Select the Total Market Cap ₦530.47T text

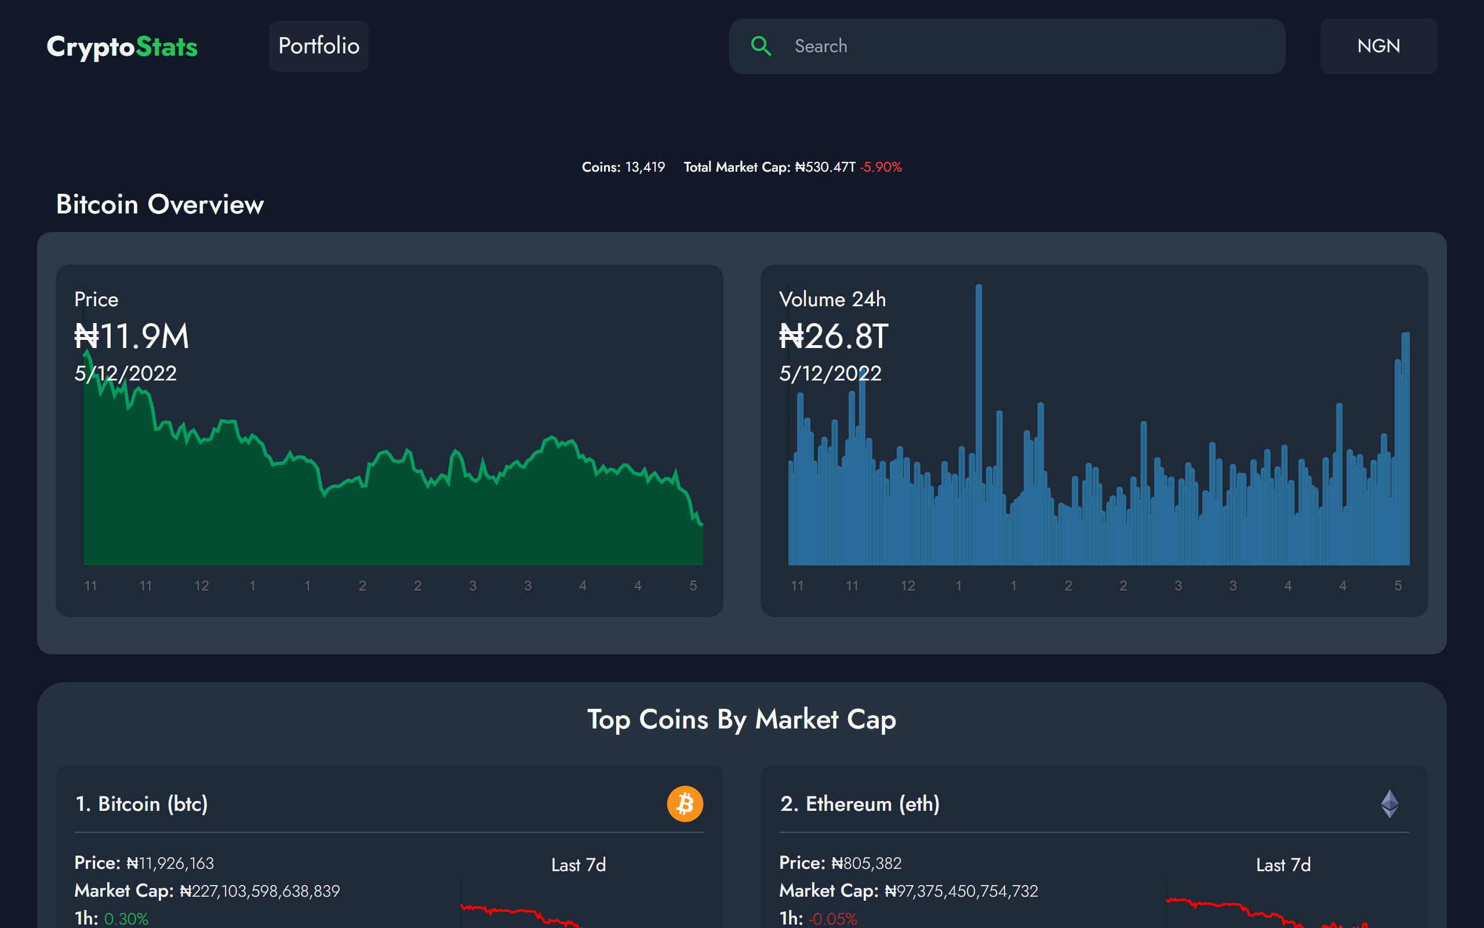[x=769, y=167]
